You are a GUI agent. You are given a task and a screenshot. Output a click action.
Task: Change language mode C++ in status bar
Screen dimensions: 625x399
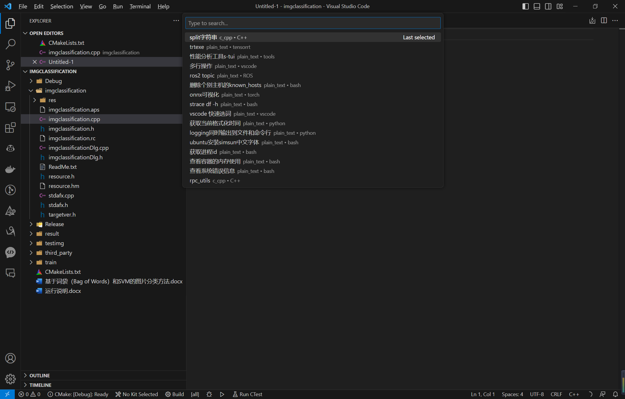point(574,394)
